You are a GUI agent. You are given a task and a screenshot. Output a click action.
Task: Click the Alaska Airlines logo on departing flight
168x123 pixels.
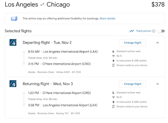click(x=13, y=42)
